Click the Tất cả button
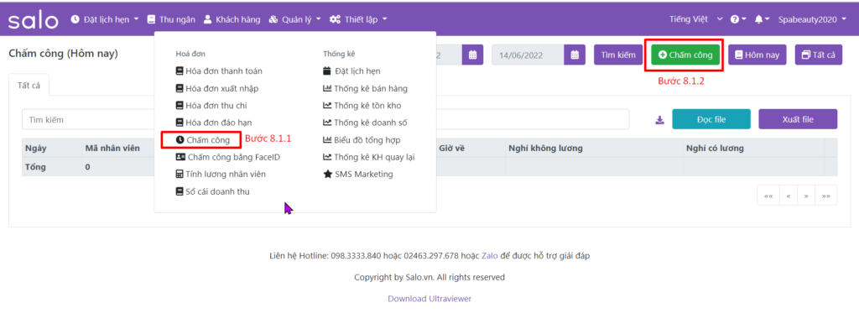The height and width of the screenshot is (324, 859). click(x=819, y=55)
